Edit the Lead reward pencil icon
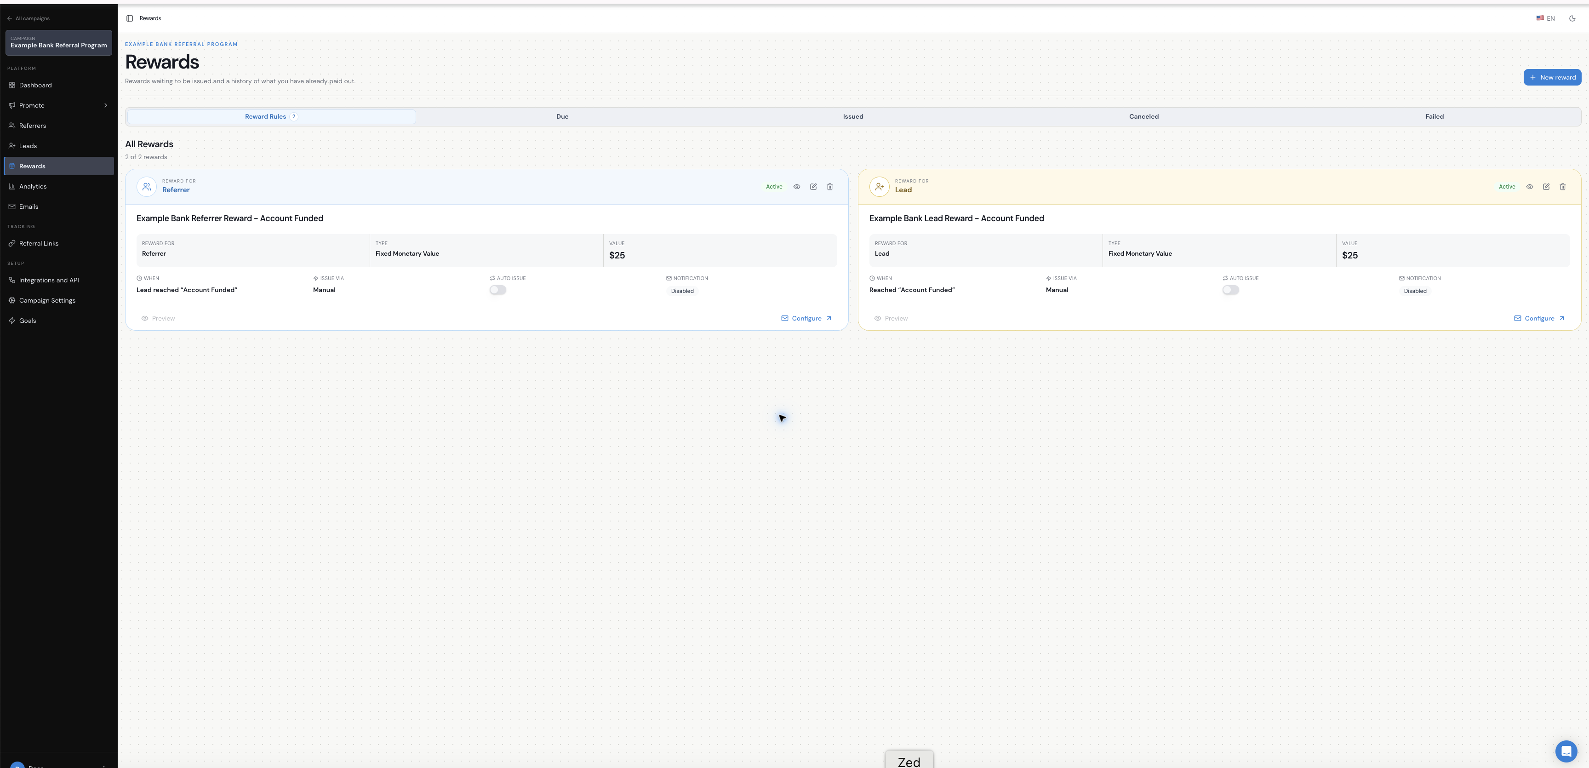 (x=1546, y=187)
